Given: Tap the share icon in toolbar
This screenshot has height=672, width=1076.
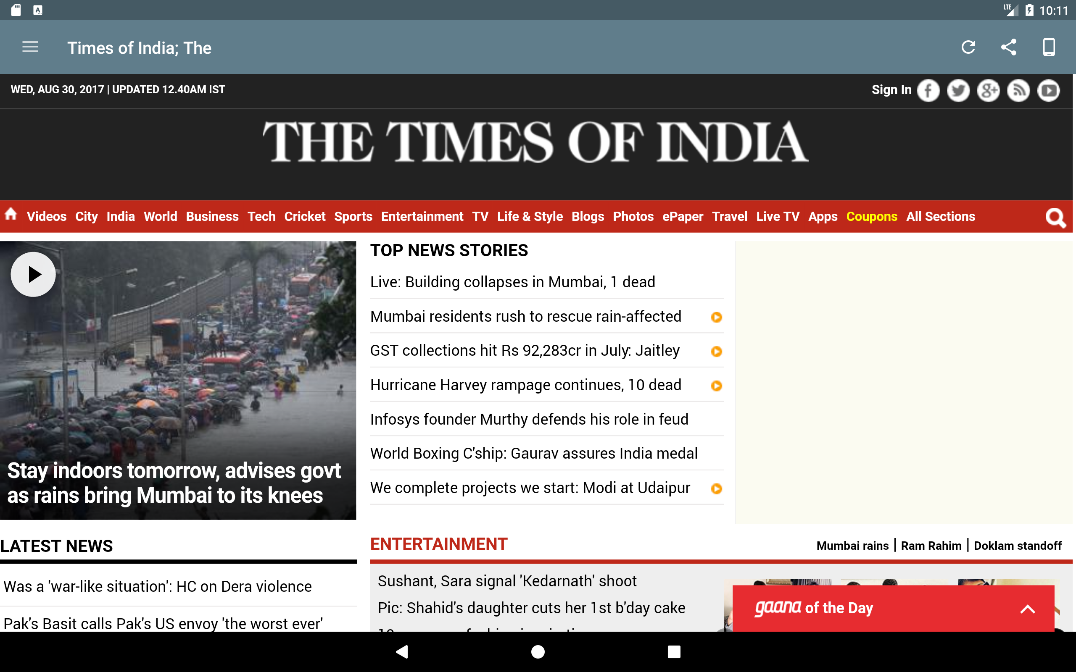Looking at the screenshot, I should 1008,47.
